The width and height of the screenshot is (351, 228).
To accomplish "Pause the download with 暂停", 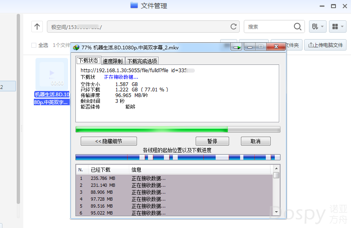I will [x=212, y=141].
